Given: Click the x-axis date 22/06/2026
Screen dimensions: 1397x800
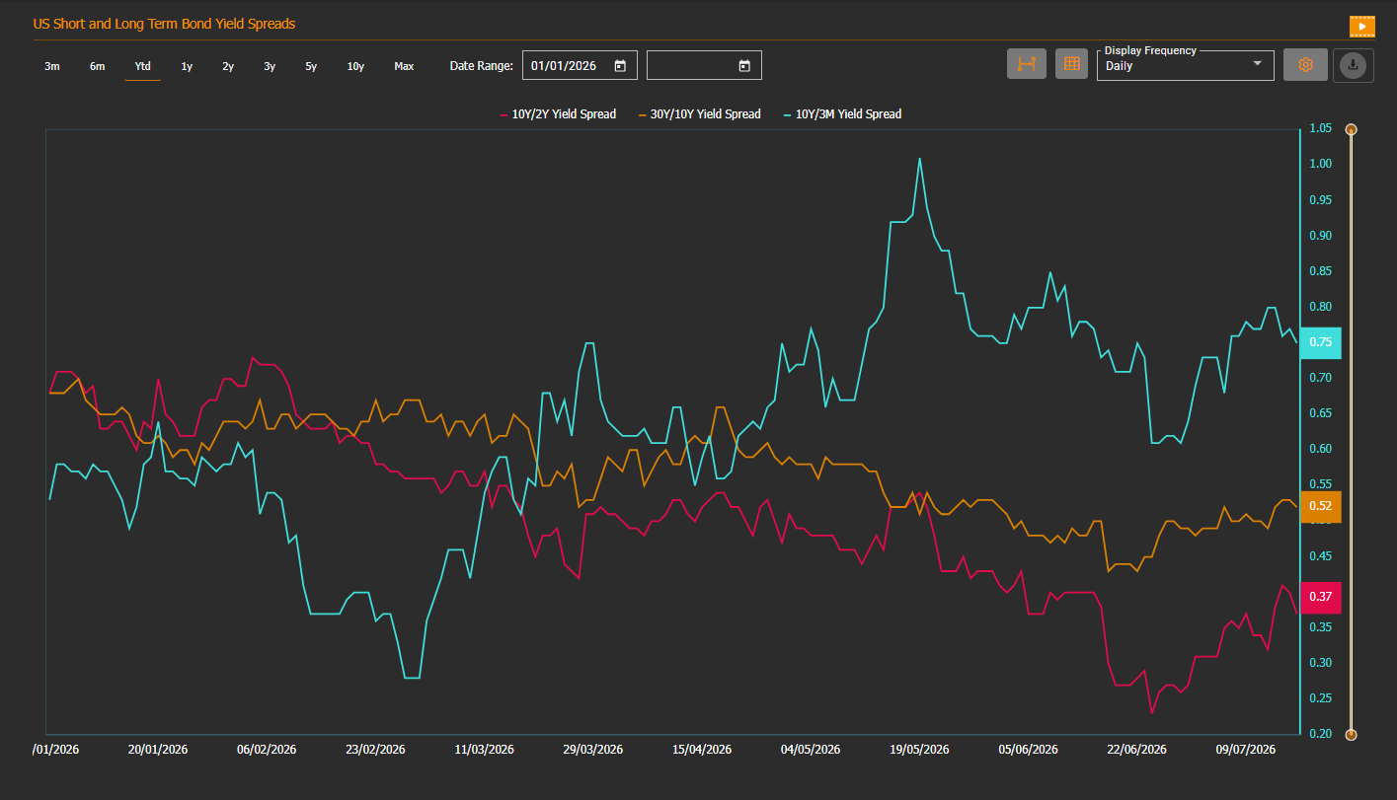Looking at the screenshot, I should pyautogui.click(x=1136, y=750).
